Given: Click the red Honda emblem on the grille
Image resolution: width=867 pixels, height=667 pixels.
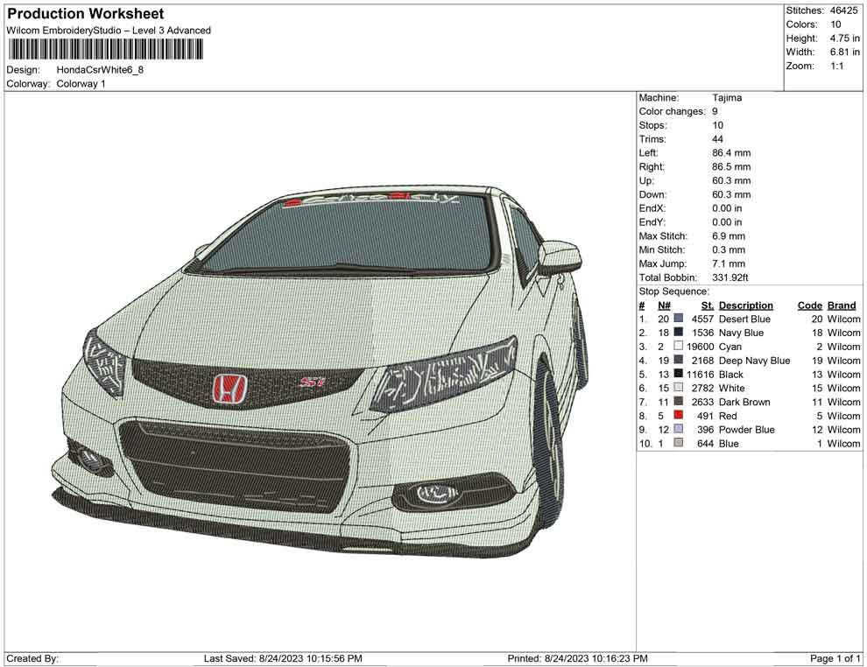Looking at the screenshot, I should click(x=230, y=389).
